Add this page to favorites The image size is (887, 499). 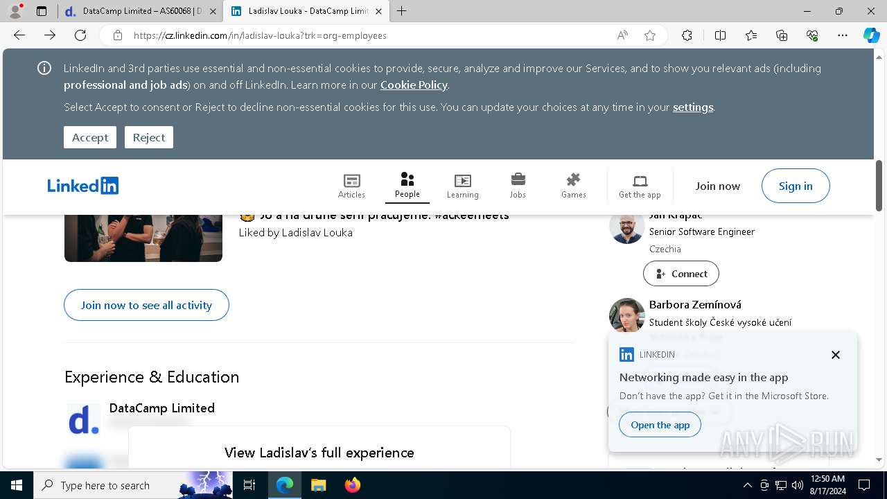click(650, 35)
